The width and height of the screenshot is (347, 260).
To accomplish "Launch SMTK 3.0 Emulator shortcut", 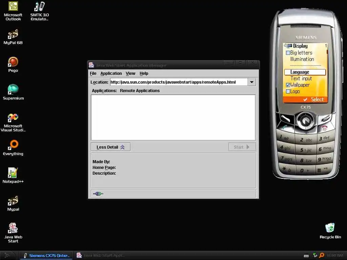I will 40,11.
